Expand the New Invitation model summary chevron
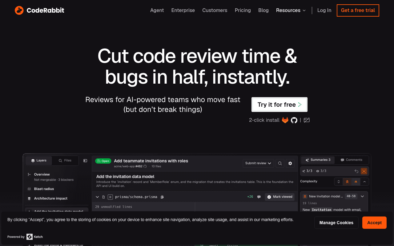394x246 pixels. (x=362, y=196)
